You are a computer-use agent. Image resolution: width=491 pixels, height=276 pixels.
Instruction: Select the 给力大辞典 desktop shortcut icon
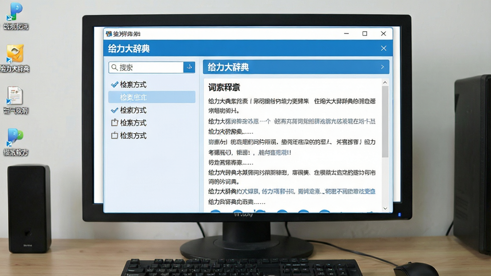point(15,53)
